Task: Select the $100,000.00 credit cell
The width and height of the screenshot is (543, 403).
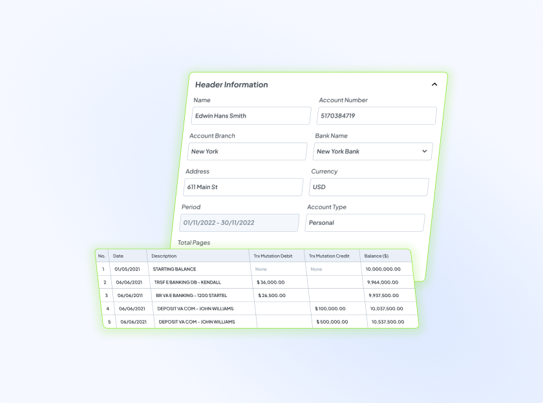Action: [330, 309]
